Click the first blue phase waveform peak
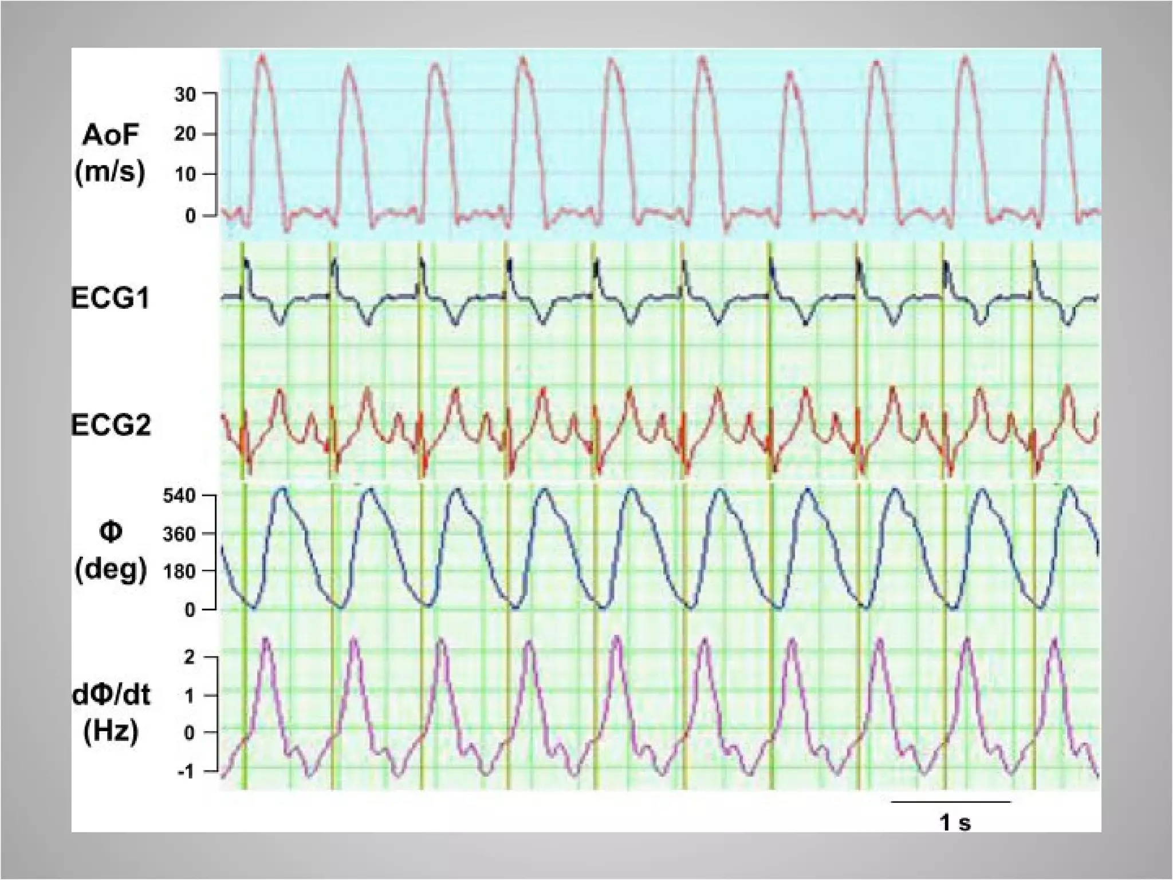Image resolution: width=1173 pixels, height=880 pixels. (x=282, y=490)
